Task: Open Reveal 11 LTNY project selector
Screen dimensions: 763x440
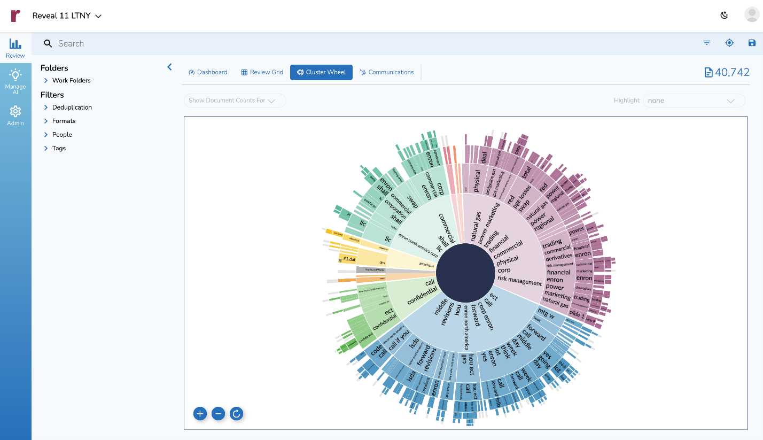Action: pos(67,16)
